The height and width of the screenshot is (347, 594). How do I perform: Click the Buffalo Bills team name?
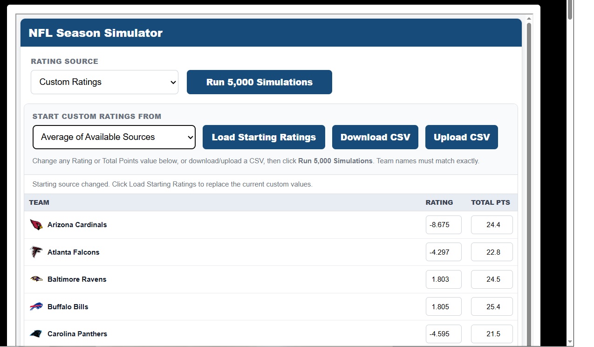click(x=68, y=307)
